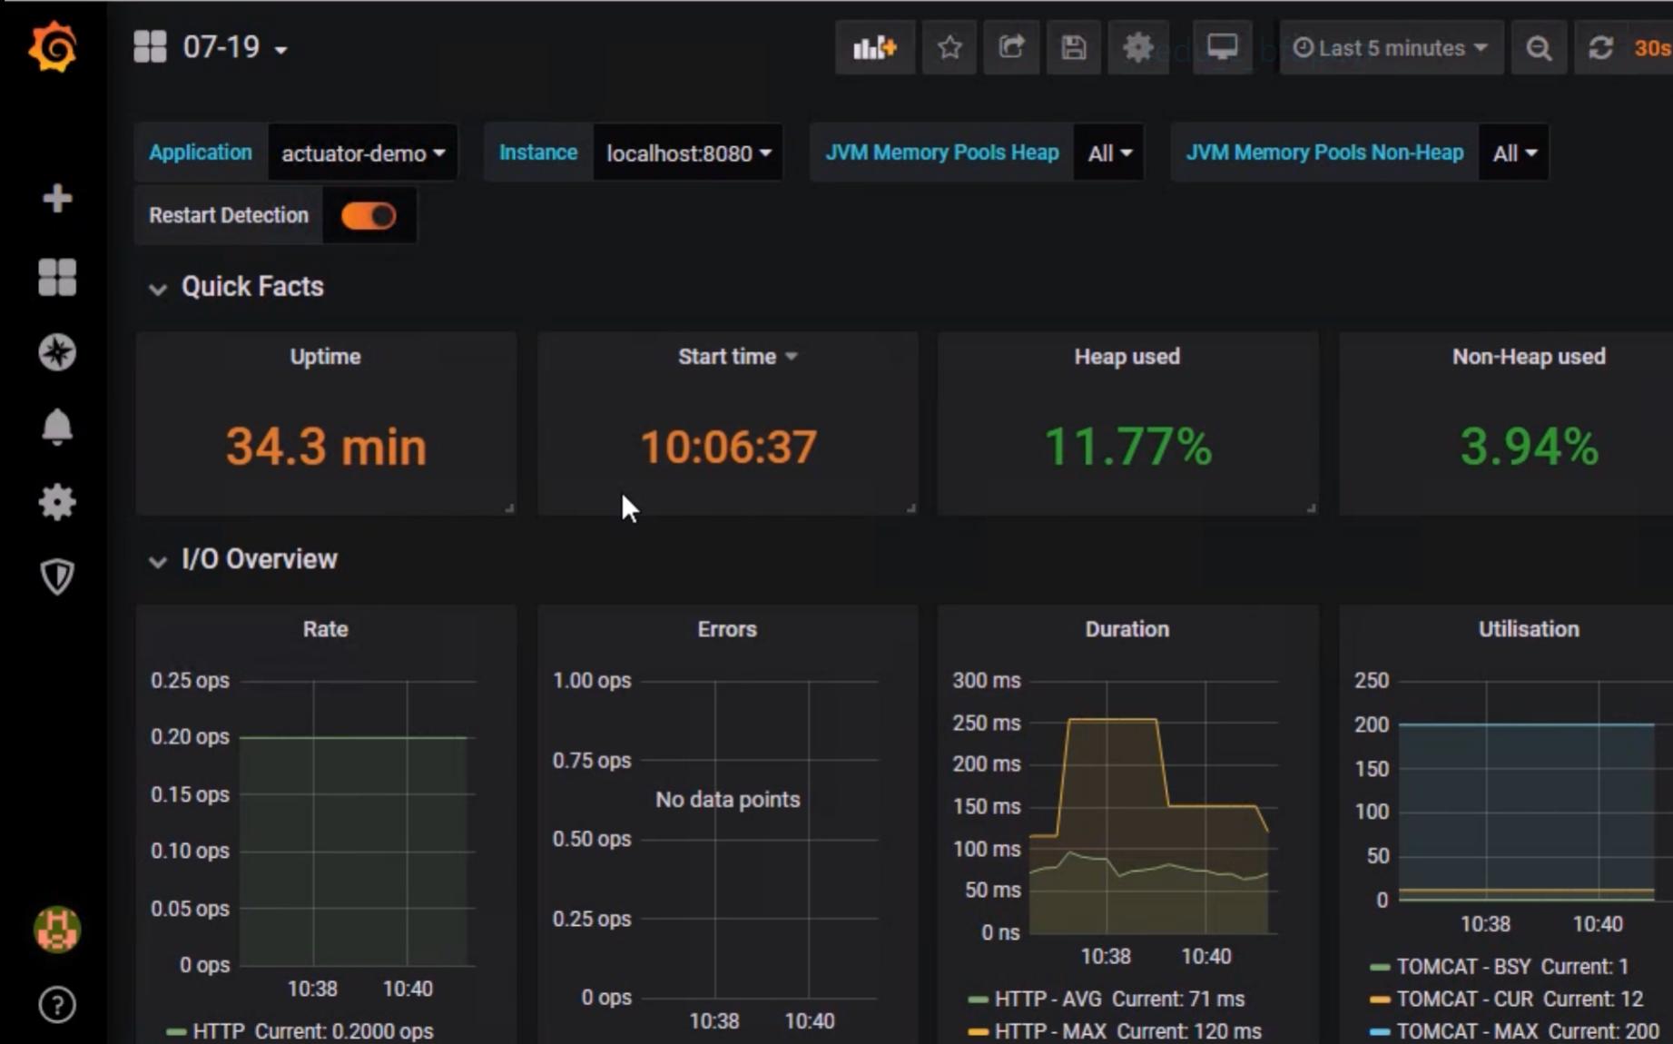Viewport: 1673px width, 1044px height.
Task: Toggle HTTP - AVG series in Duration legend
Action: pos(1048,1000)
